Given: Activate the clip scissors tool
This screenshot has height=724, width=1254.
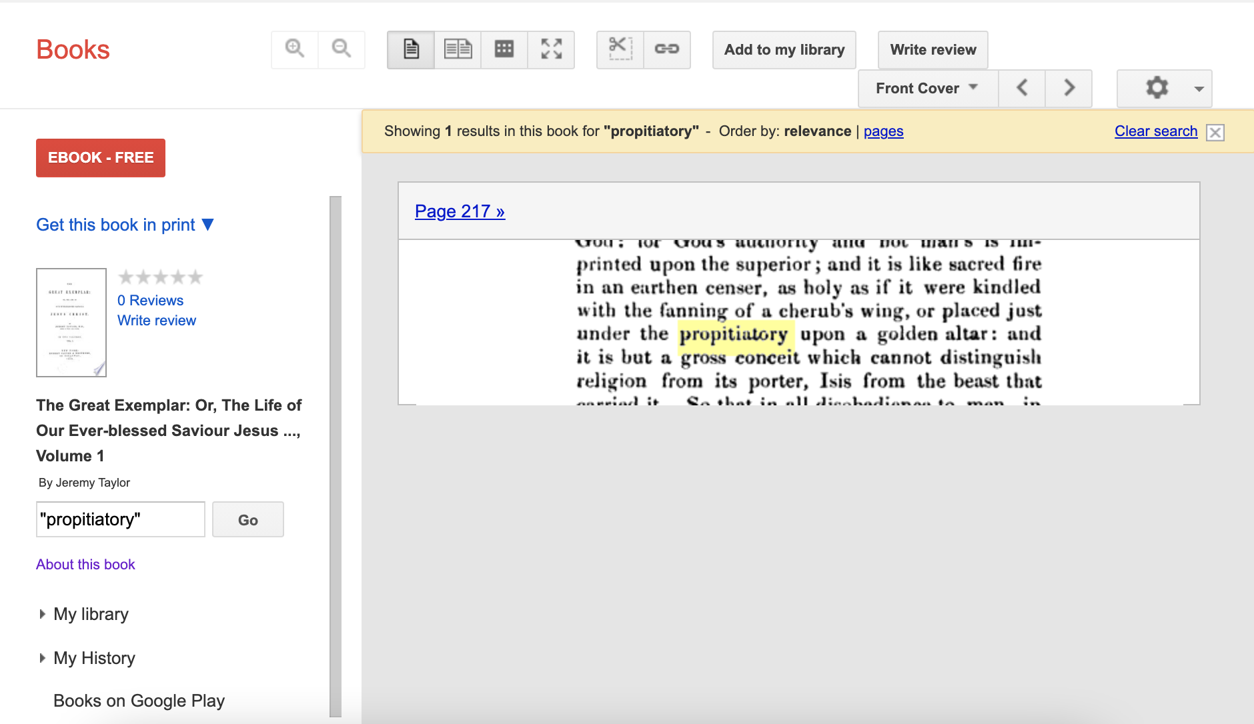Looking at the screenshot, I should (620, 49).
